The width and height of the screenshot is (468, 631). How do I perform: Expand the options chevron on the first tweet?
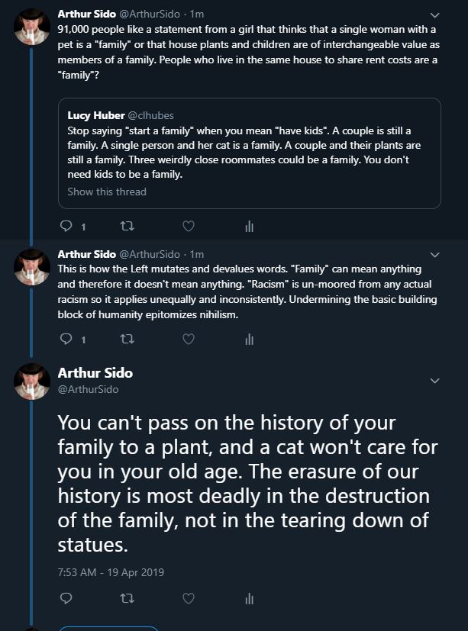(x=435, y=14)
